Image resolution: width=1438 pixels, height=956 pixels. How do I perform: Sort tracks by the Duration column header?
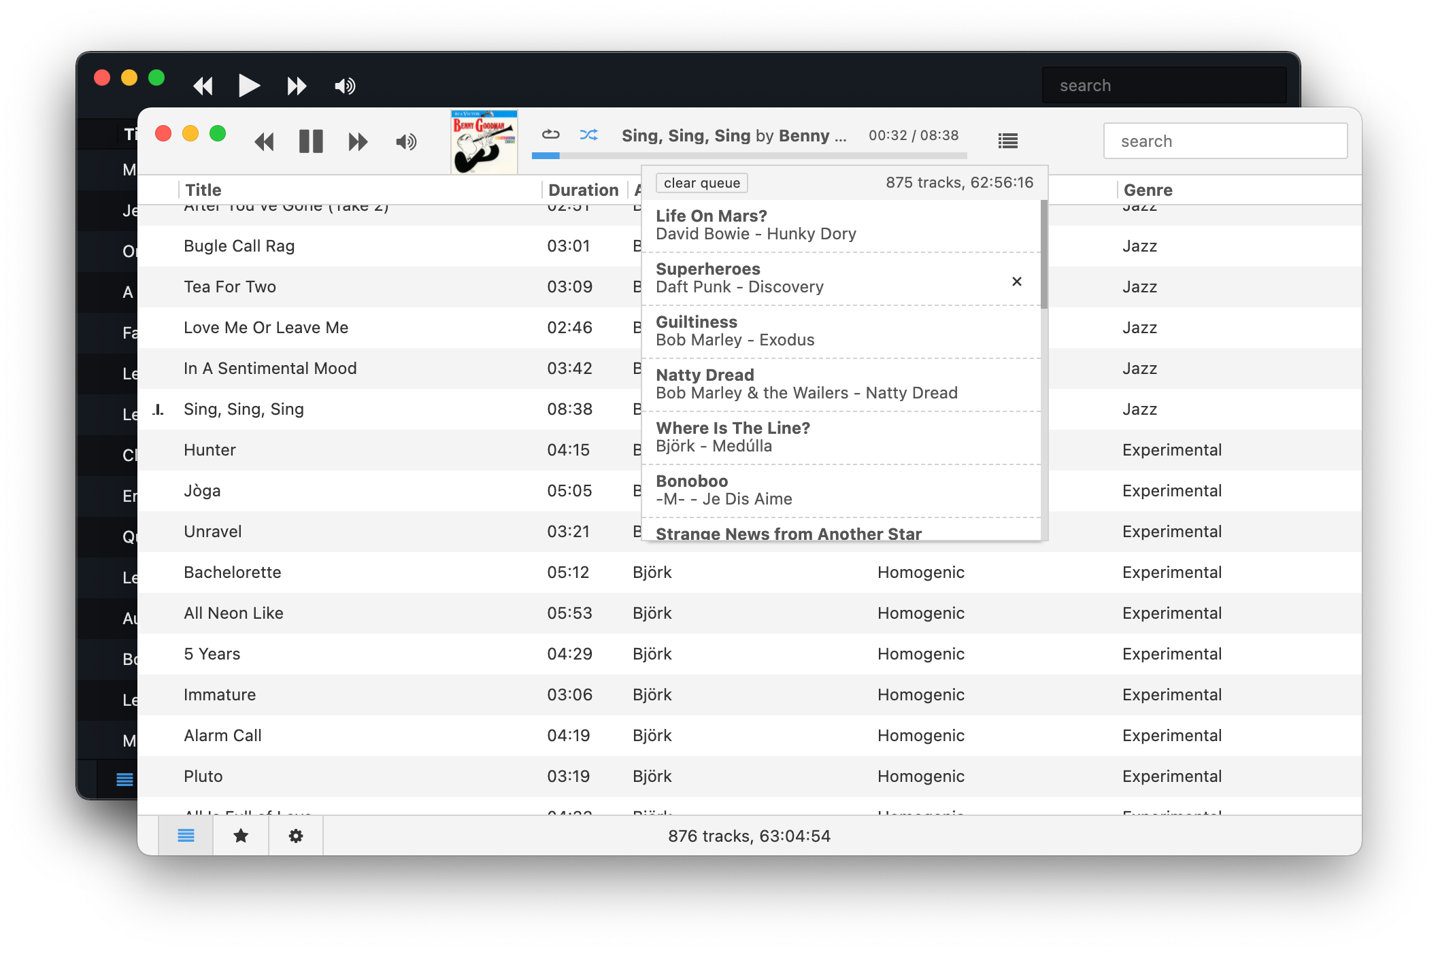click(583, 190)
